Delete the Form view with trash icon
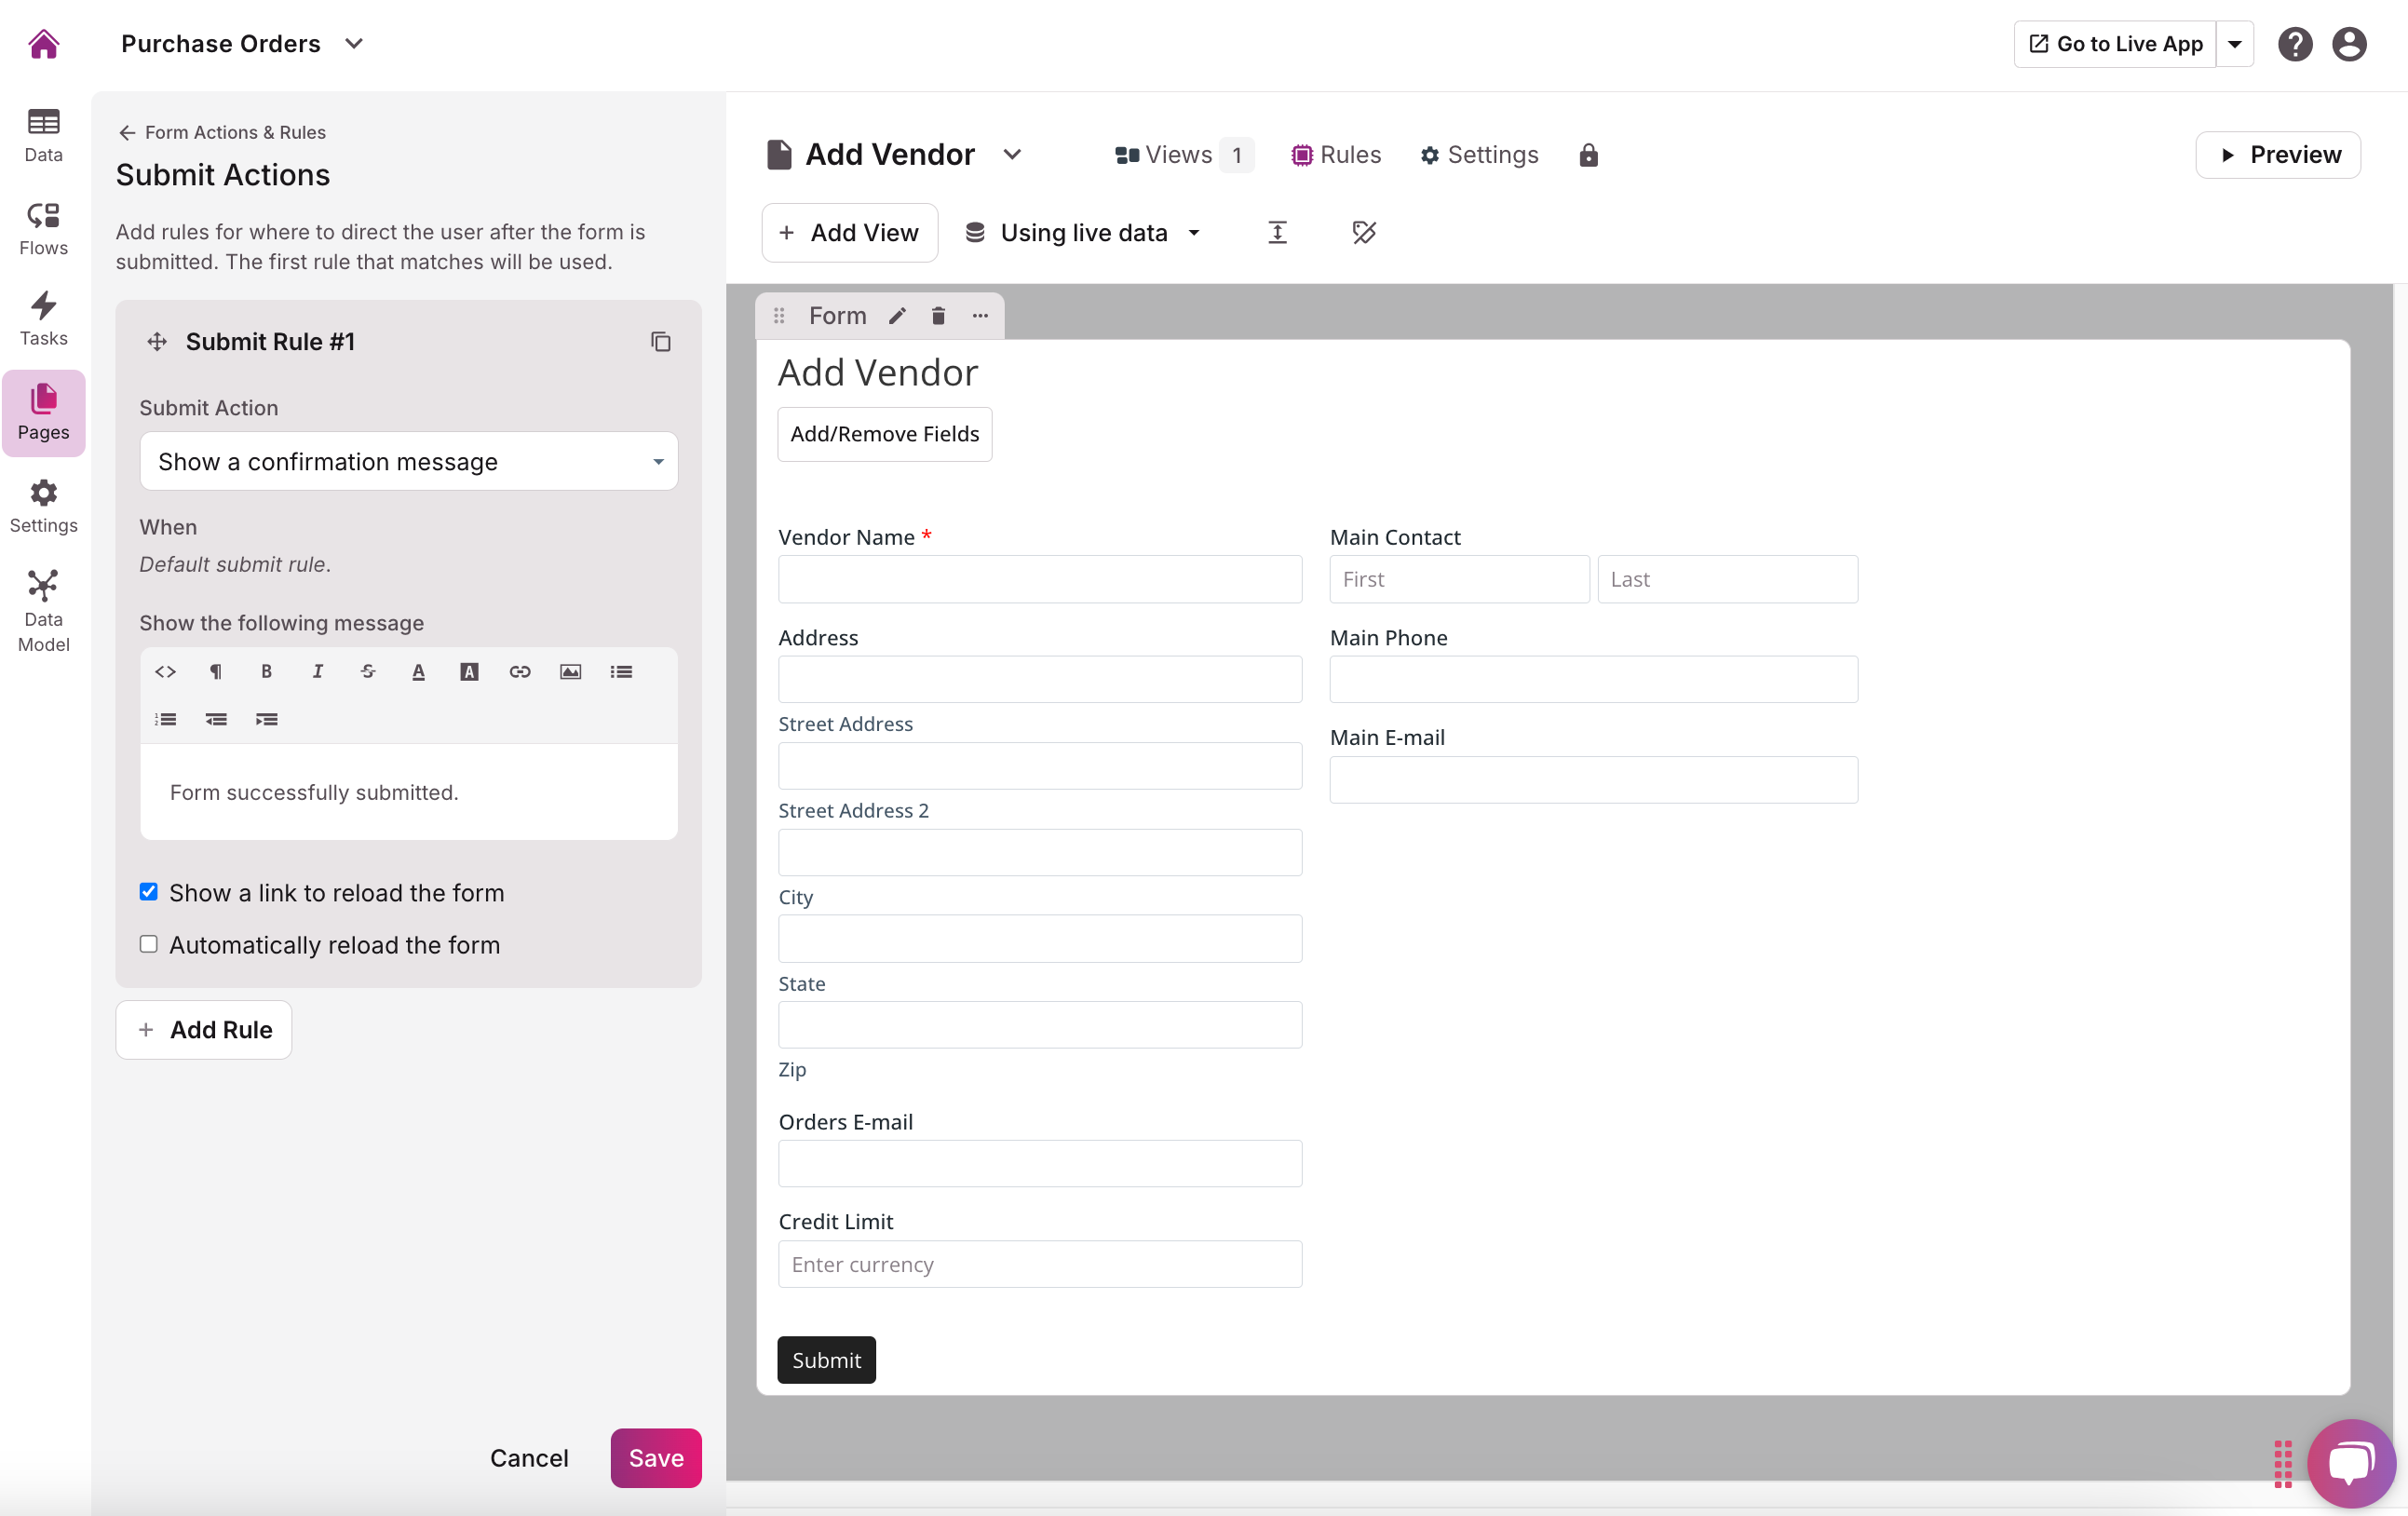This screenshot has width=2408, height=1516. [938, 316]
